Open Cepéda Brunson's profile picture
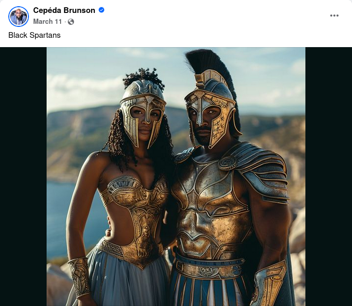The width and height of the screenshot is (352, 306). pos(19,17)
